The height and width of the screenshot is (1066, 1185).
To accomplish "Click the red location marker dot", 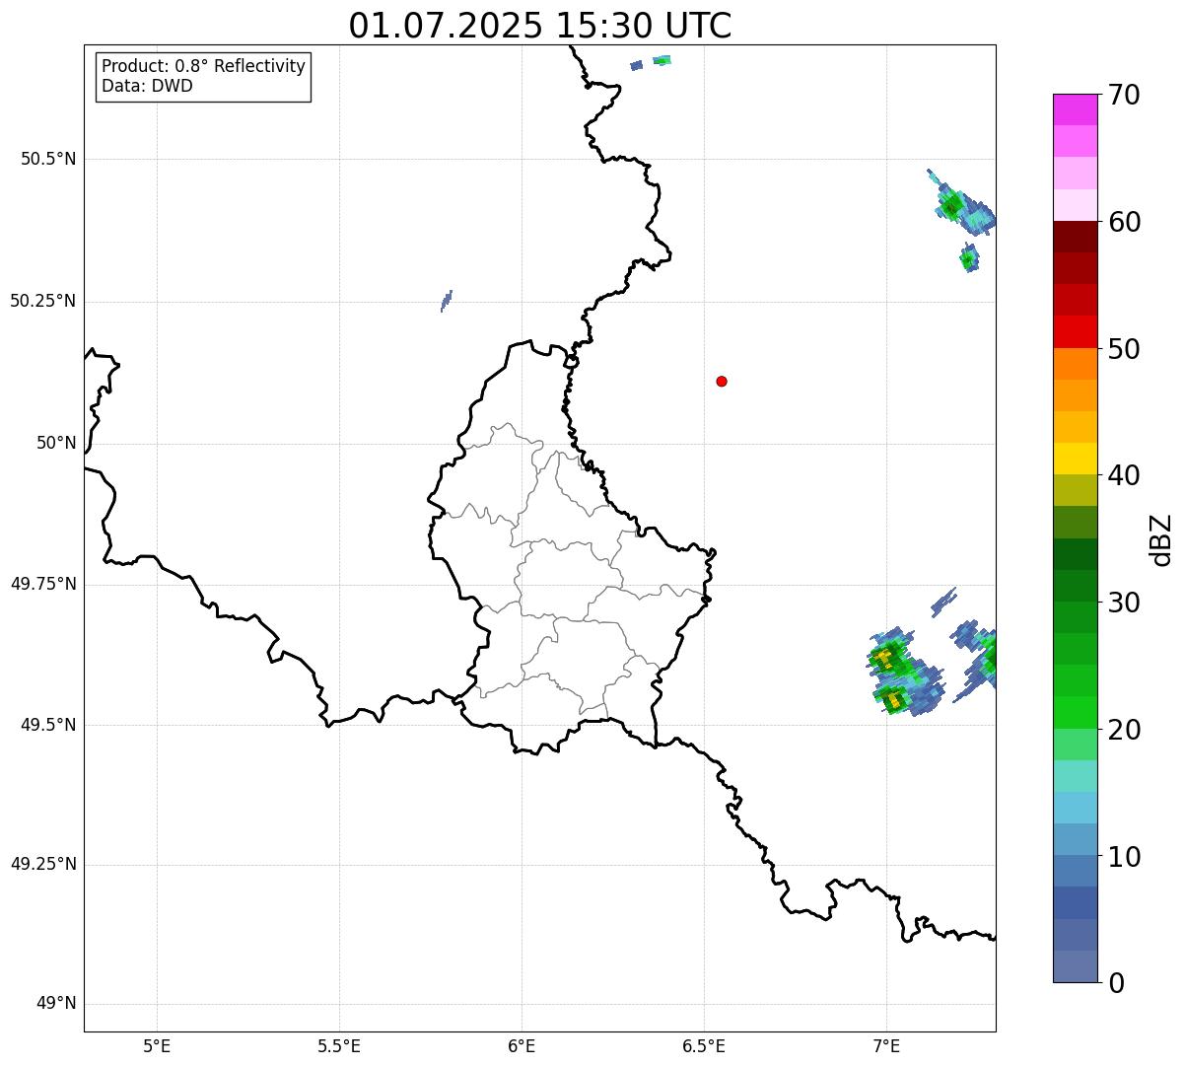I will point(722,381).
